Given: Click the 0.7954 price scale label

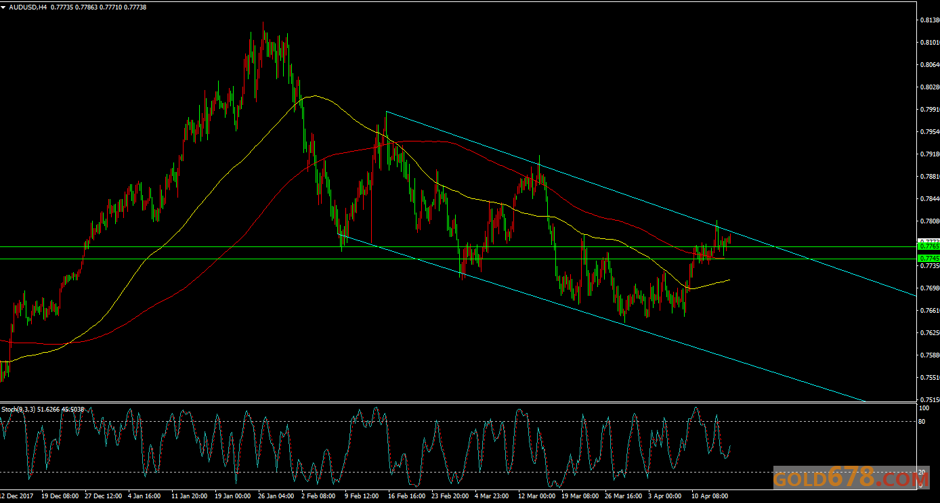Looking at the screenshot, I should point(930,132).
